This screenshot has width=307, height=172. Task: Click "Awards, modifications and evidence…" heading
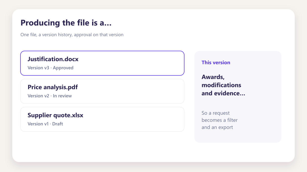coord(223,85)
